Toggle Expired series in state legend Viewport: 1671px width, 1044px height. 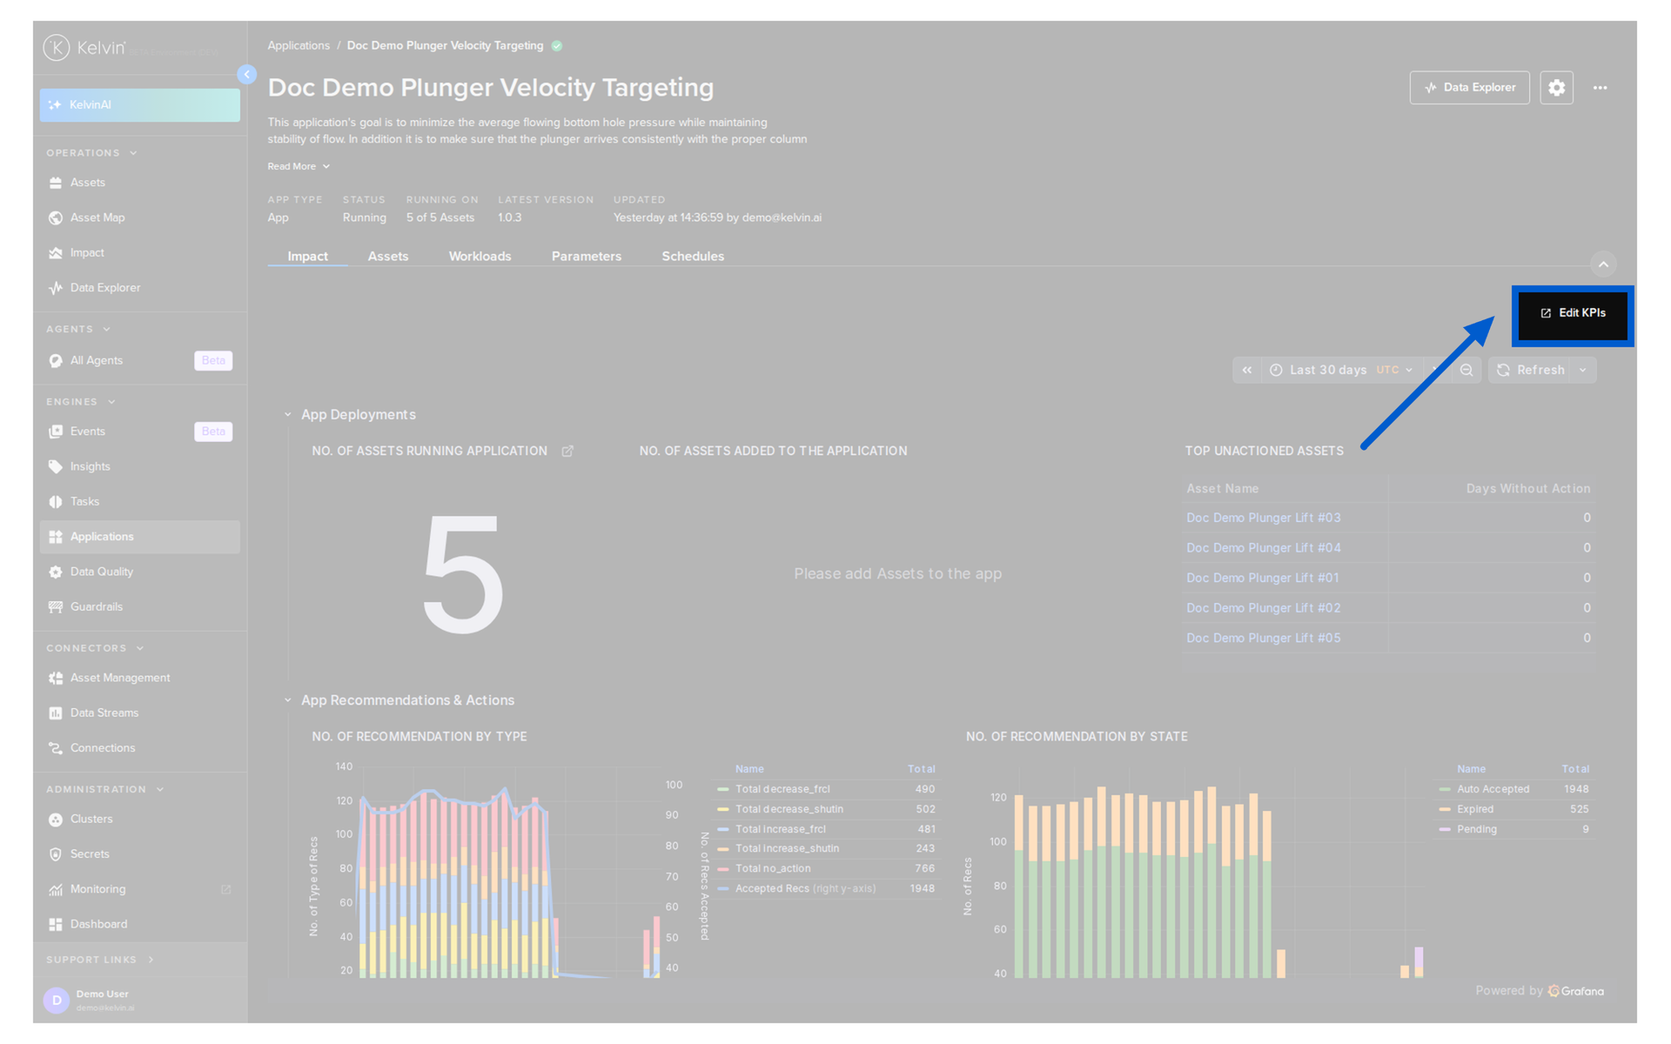1474,809
